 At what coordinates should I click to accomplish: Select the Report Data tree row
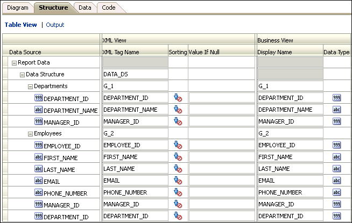[34, 62]
